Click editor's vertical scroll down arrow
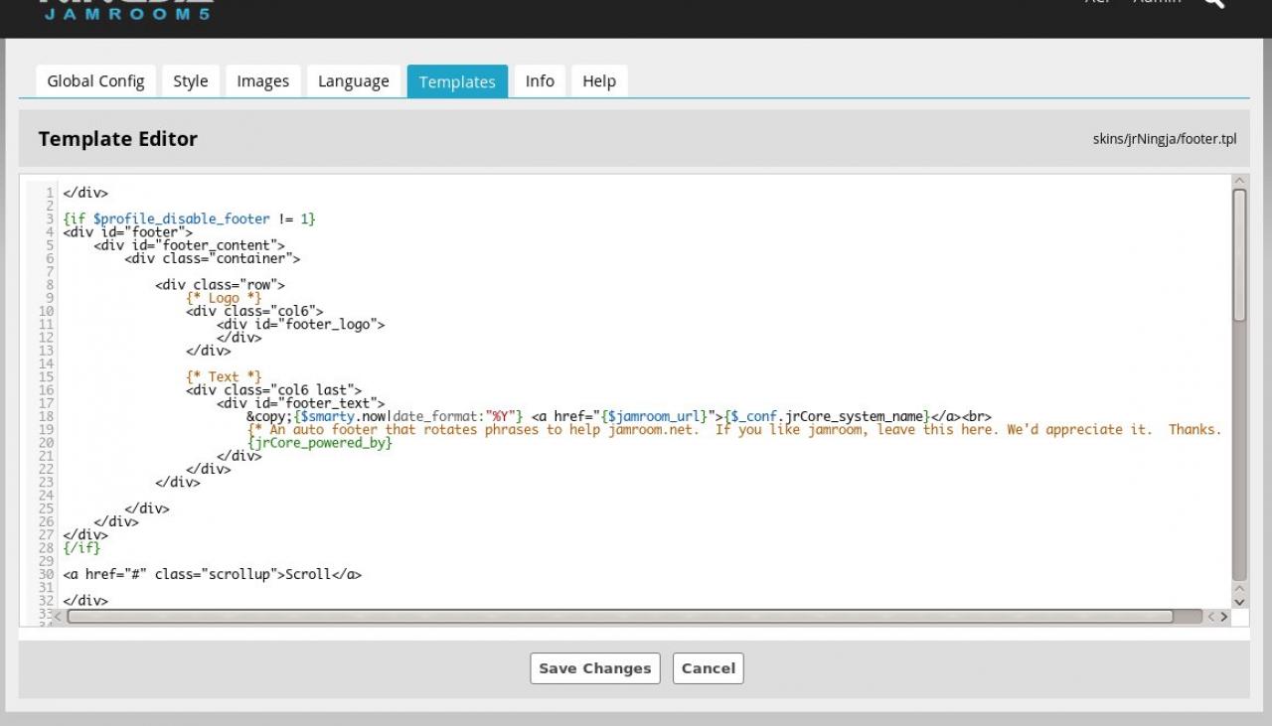Screen dimensions: 1272x726 [1239, 602]
